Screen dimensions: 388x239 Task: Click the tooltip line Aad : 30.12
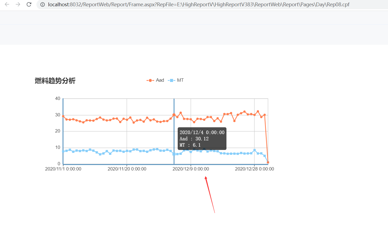coord(194,139)
